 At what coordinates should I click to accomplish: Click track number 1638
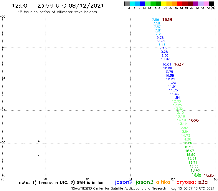(x=167, y=20)
